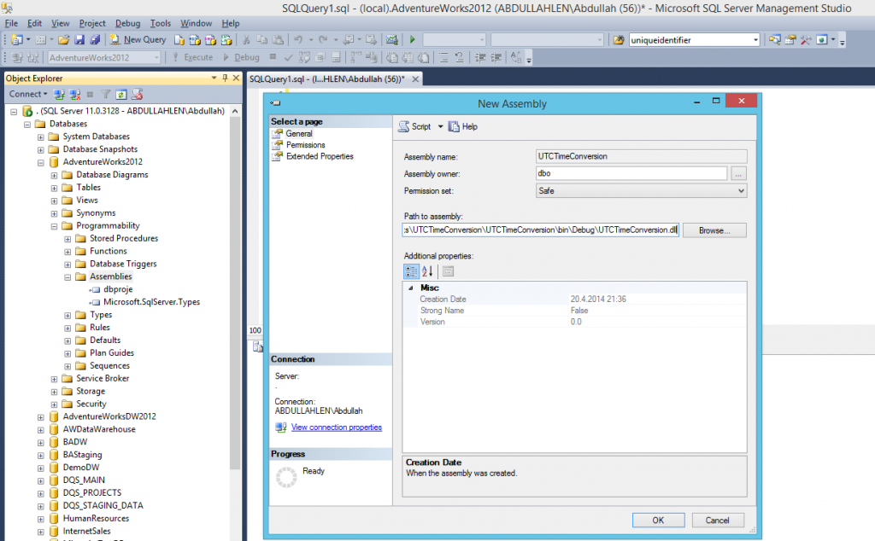Screen dimensions: 875x541
Task: Click the Solution Explorer search icon
Action: (774, 39)
